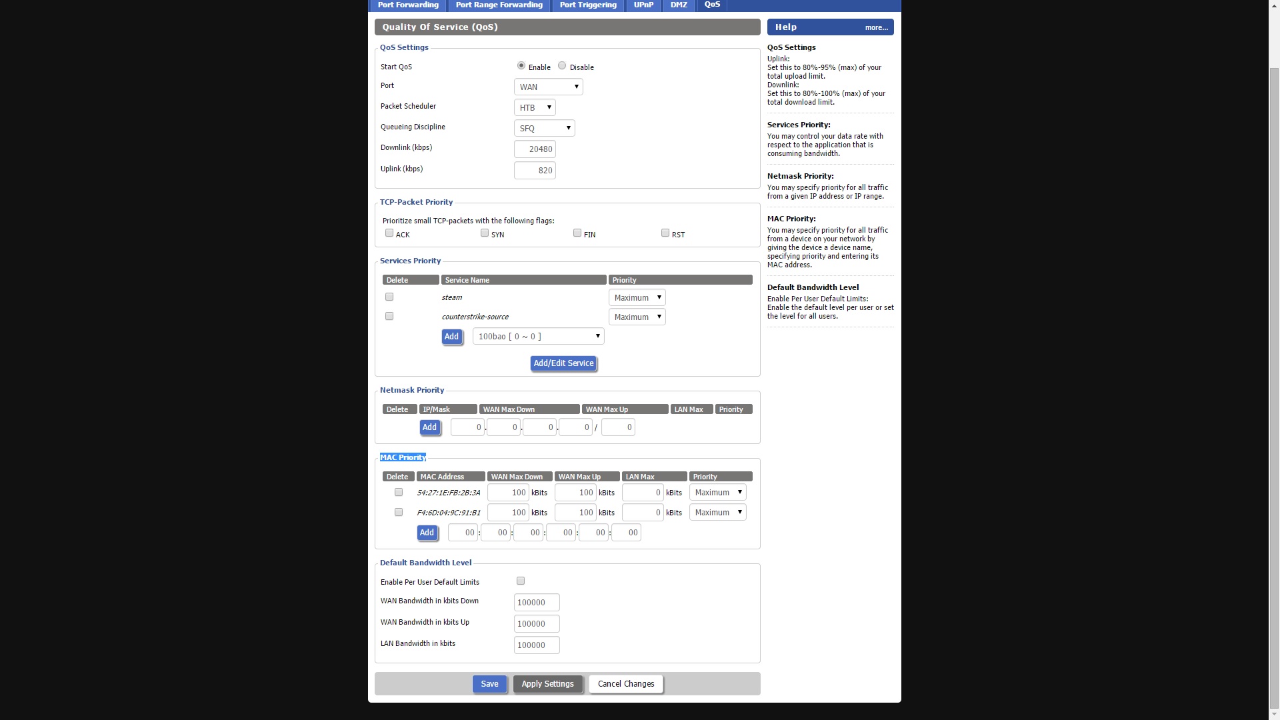Viewport: 1280px width, 720px height.
Task: Select the Disable radio for Start QoS
Action: (562, 66)
